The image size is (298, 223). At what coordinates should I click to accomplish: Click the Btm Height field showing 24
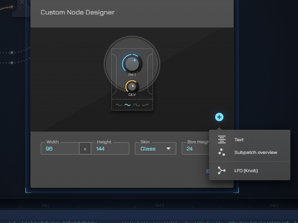point(195,149)
